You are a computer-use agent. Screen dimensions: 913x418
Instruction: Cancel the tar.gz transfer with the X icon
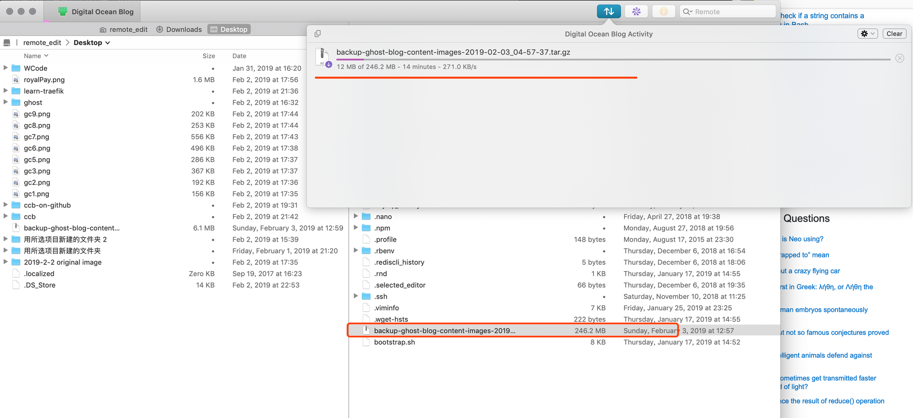tap(899, 58)
